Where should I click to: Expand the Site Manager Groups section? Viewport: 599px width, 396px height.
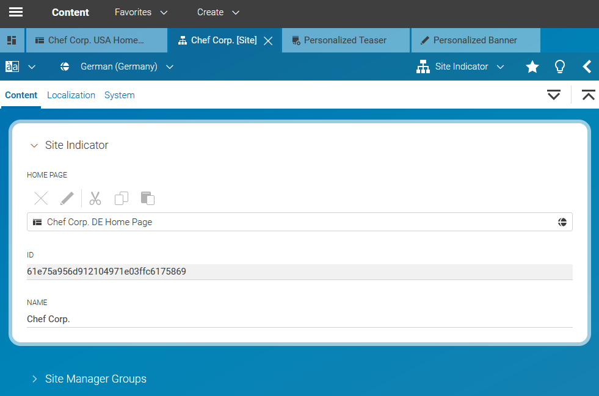point(34,378)
